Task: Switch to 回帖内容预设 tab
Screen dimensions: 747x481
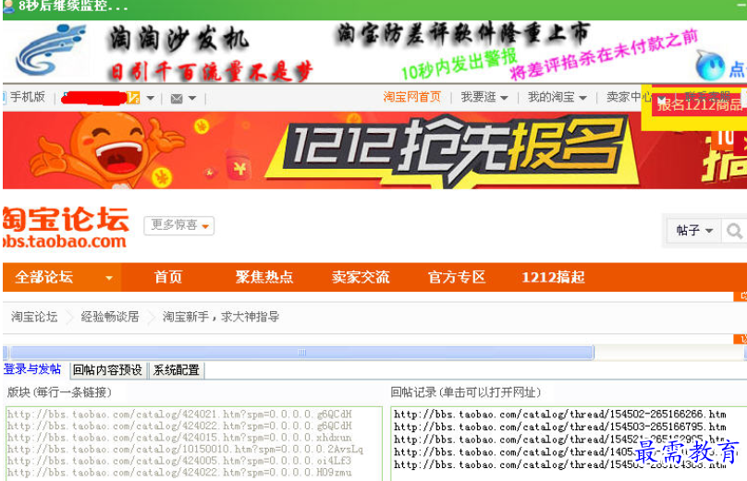Action: click(x=107, y=370)
